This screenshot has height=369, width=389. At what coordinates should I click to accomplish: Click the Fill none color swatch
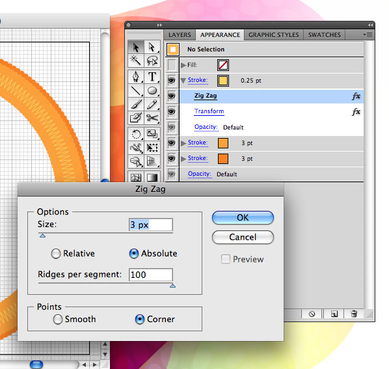(223, 65)
